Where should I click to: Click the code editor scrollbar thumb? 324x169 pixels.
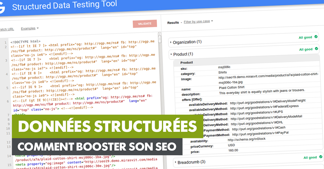pos(160,39)
